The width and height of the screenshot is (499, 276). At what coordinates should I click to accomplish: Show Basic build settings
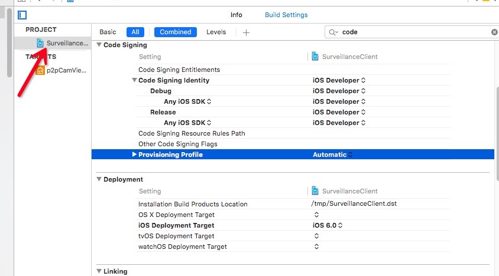108,32
